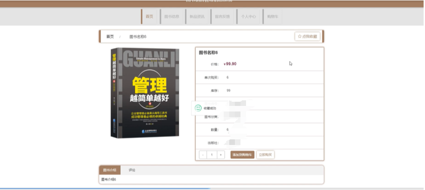Click the 图书介绍6 description text

(109, 179)
